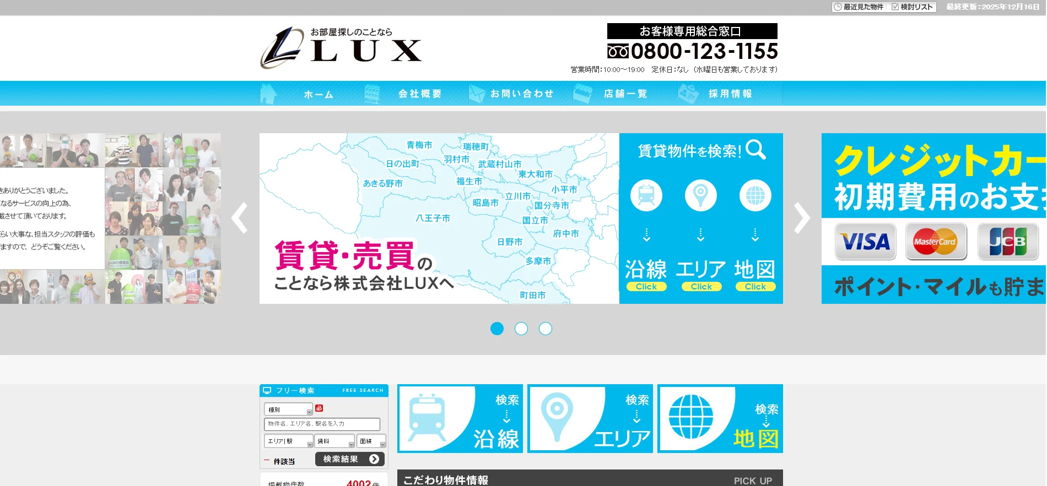1047x486 pixels.
Task: Select third carousel pagination dot
Action: 546,329
